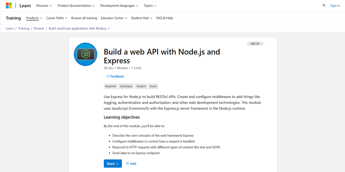Select the Student tag

point(141,86)
